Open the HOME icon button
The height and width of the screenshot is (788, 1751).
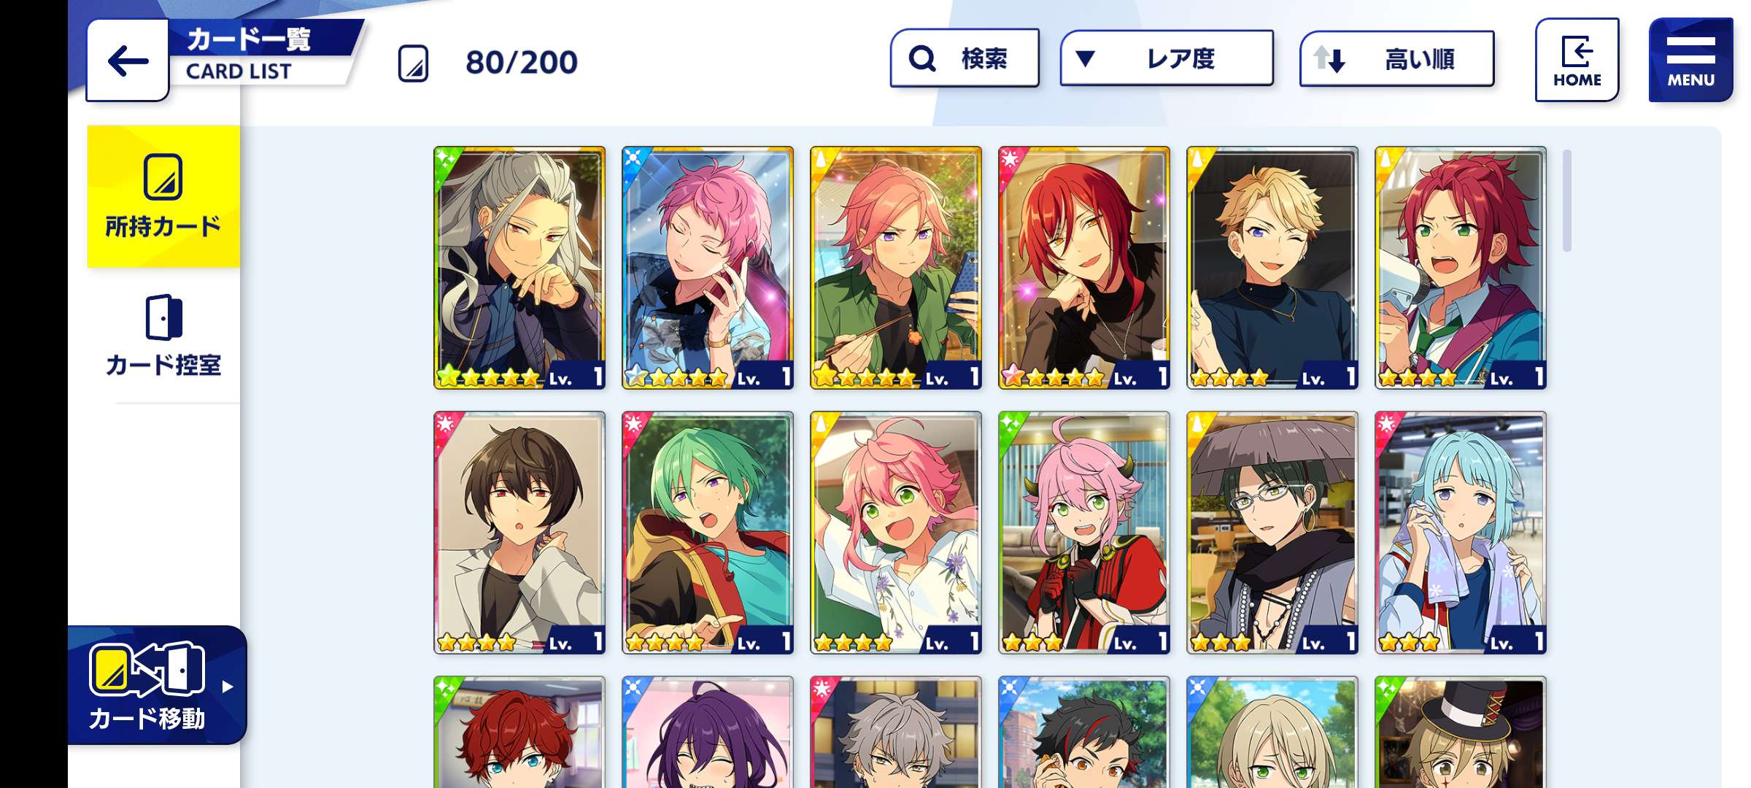(1577, 60)
